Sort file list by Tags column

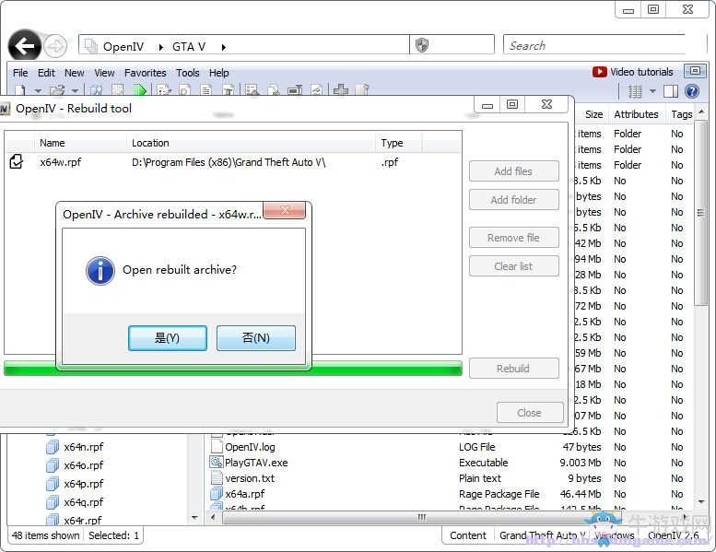[x=681, y=114]
